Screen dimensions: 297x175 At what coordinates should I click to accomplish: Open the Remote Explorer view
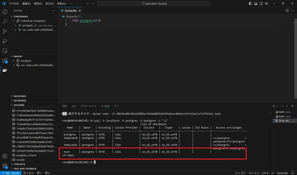pos(5,51)
